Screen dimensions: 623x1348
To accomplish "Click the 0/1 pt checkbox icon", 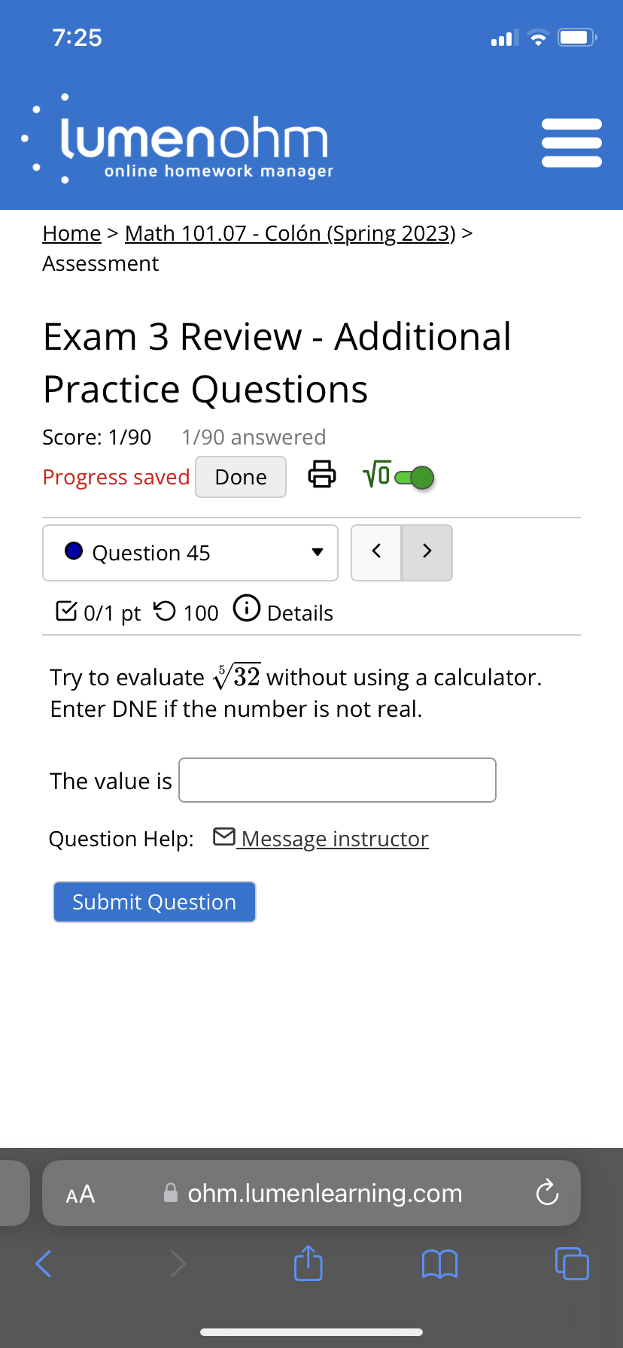I will point(65,611).
